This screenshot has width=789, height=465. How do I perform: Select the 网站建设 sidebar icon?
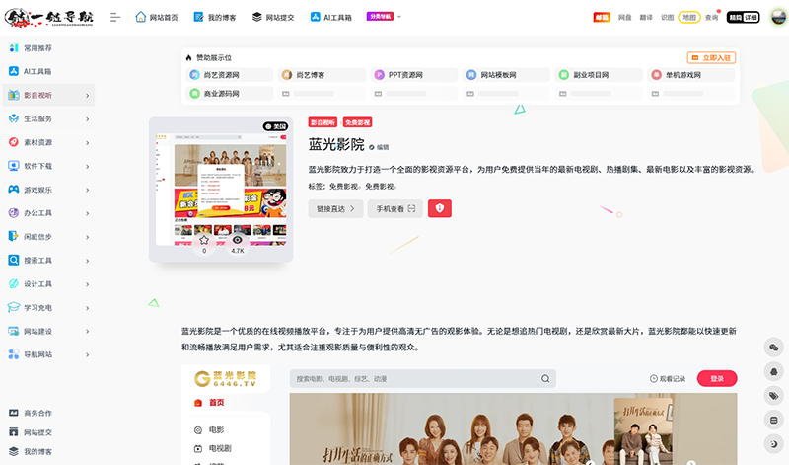(14, 331)
